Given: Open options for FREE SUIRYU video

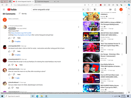Looking at the screenshot, I should pyautogui.click(x=122, y=22).
